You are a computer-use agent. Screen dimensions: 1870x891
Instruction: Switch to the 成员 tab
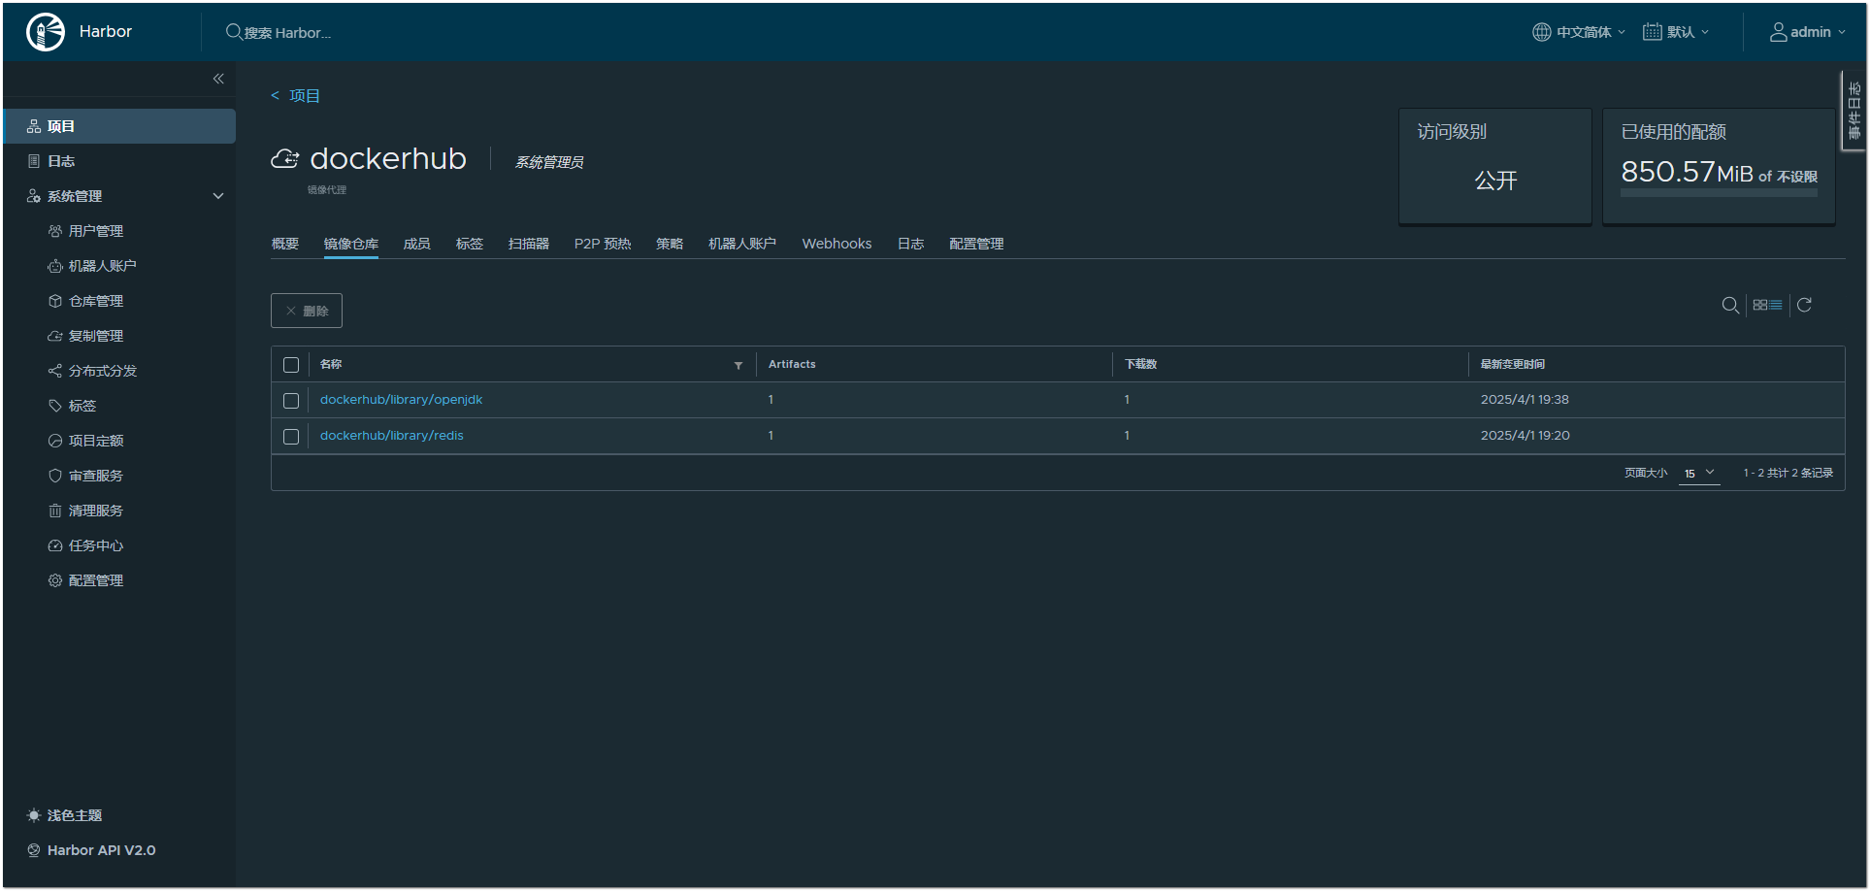tap(416, 244)
